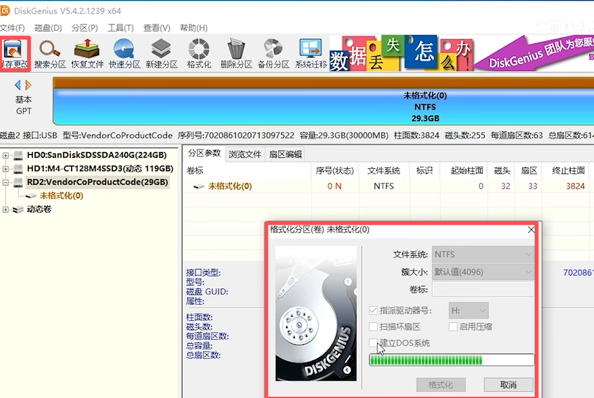This screenshot has width=594, height=398.
Task: Expand the HD0 SanDisk tree node
Action: (x=5, y=155)
